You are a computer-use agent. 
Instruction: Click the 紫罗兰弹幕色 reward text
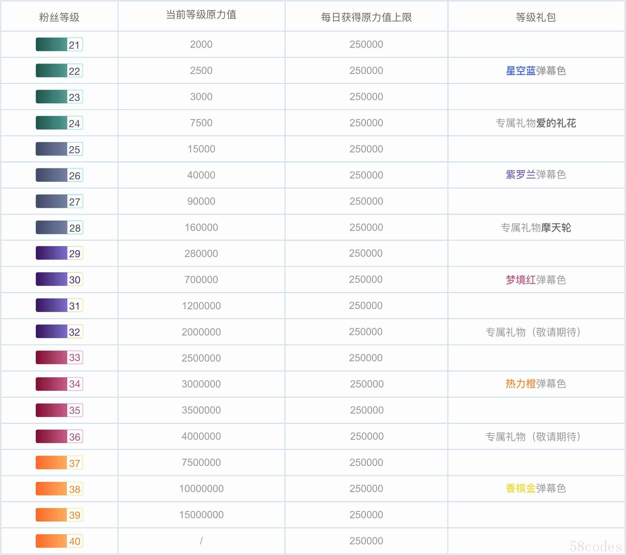pyautogui.click(x=536, y=175)
